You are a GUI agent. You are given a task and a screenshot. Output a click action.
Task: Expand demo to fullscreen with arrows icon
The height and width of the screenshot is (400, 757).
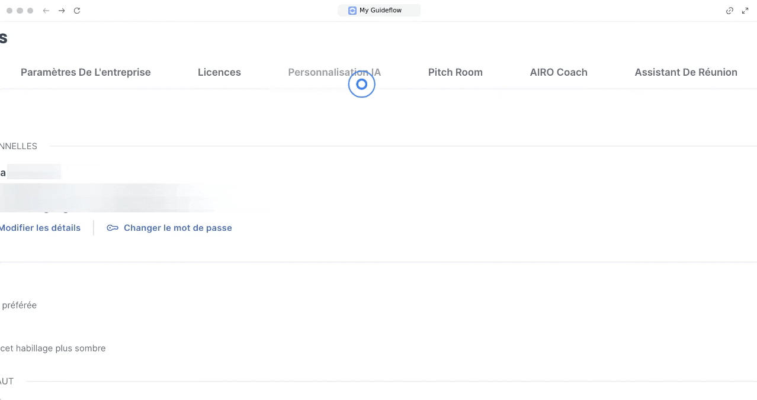point(745,11)
